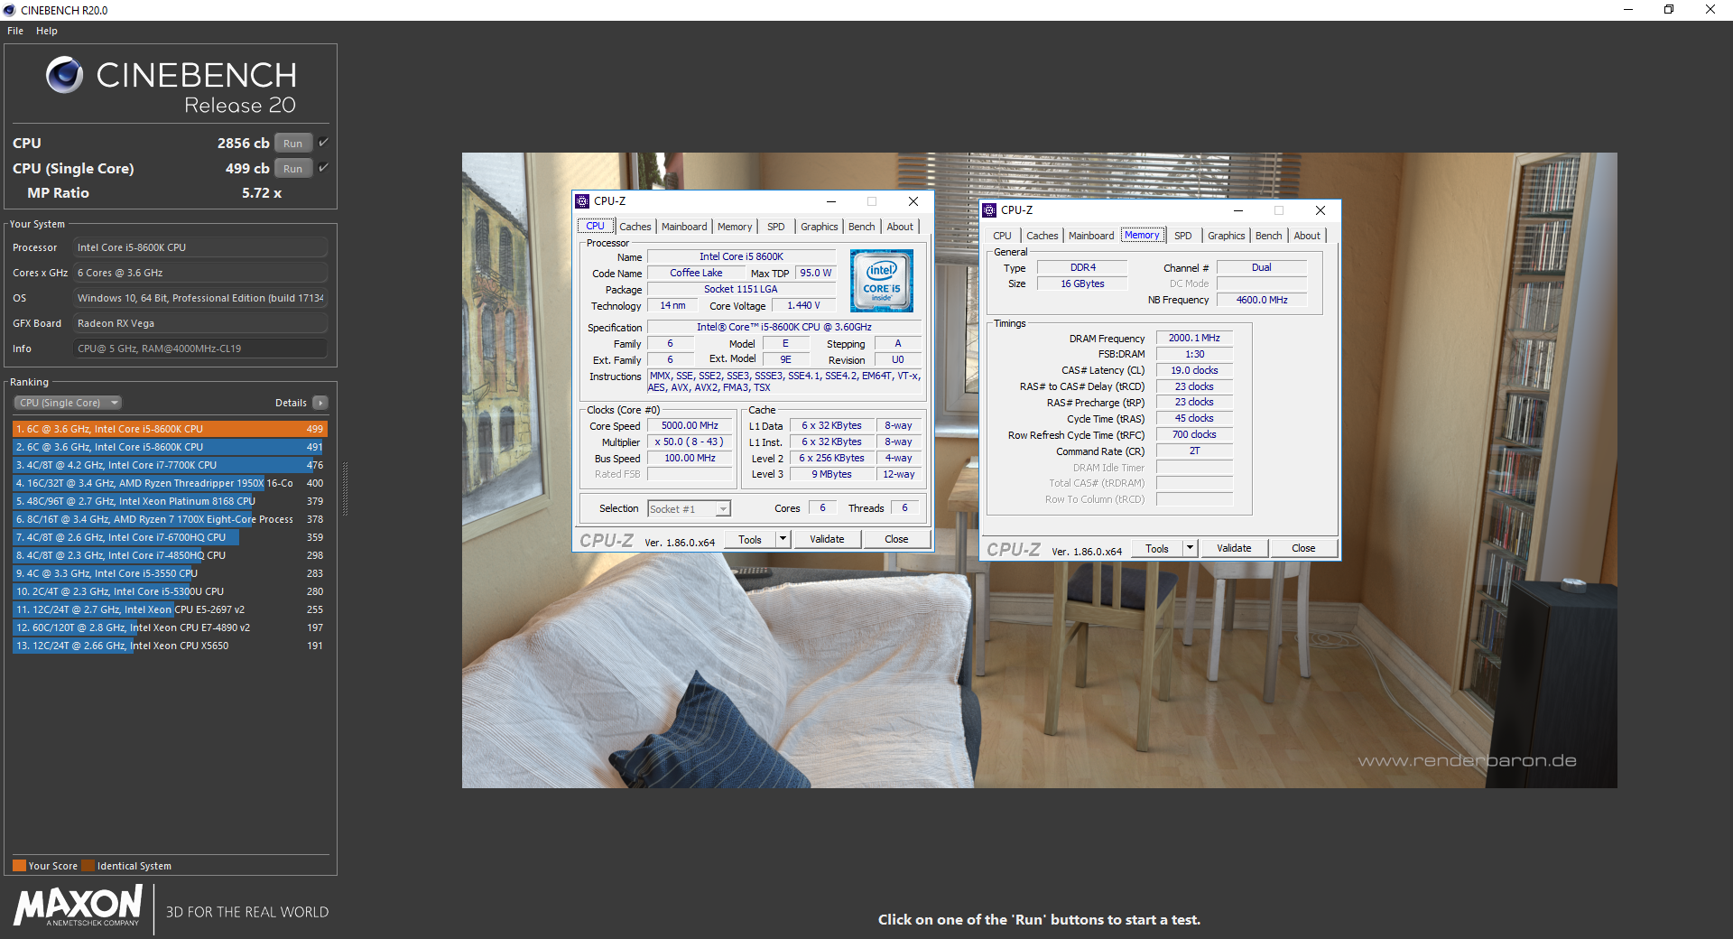Image resolution: width=1733 pixels, height=939 pixels.
Task: Switch to Bench tab in left CPU-Z window
Action: [x=862, y=227]
